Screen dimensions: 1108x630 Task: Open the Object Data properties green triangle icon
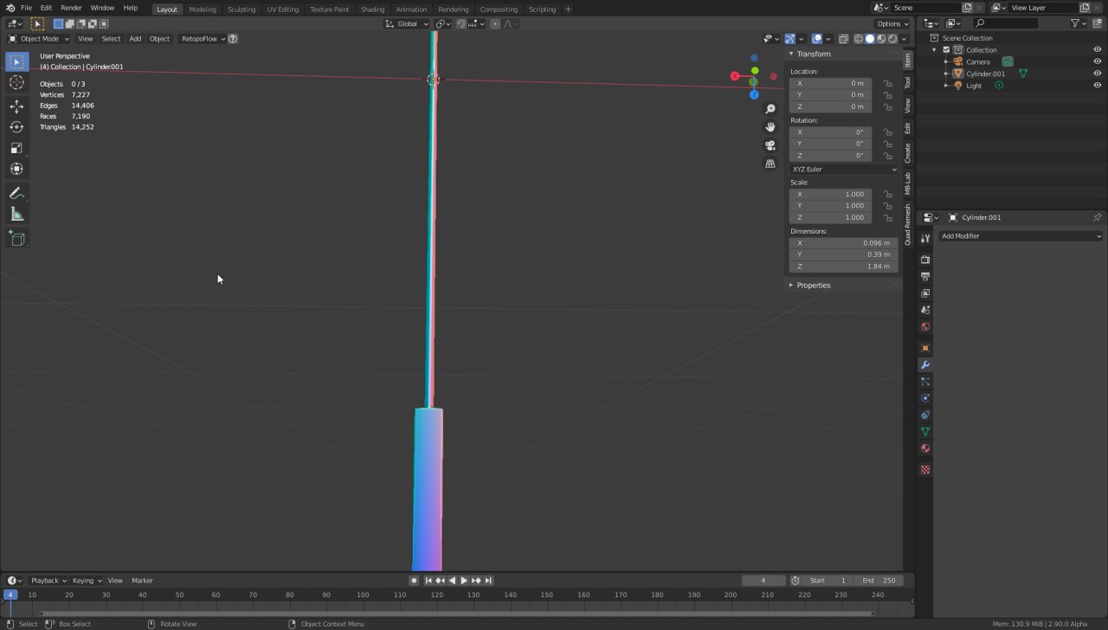(925, 431)
